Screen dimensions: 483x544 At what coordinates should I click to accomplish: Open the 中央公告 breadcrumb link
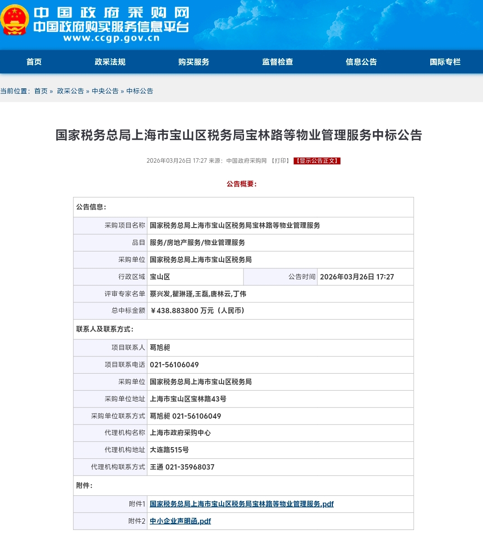(x=105, y=91)
